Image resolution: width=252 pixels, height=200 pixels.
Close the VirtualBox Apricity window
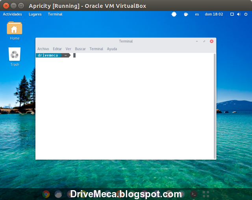(6, 6)
